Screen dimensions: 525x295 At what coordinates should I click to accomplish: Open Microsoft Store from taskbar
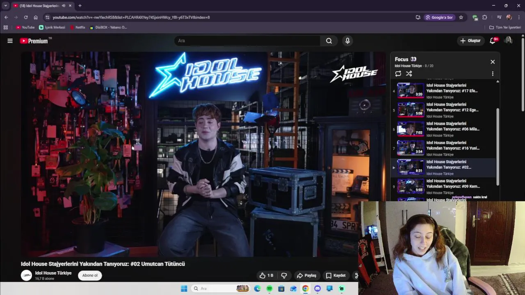tap(281, 288)
